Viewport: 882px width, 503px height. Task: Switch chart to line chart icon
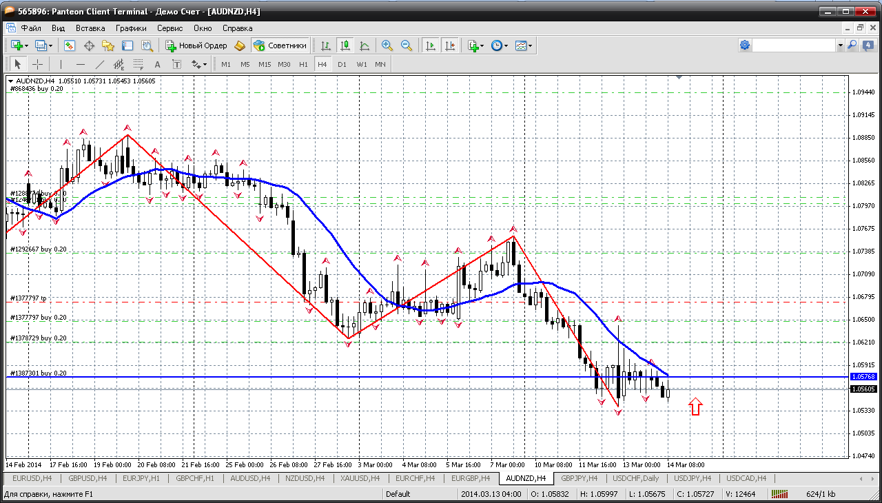[365, 45]
